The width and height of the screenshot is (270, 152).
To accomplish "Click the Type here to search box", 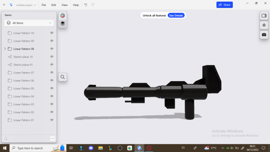I will [x=38, y=148].
